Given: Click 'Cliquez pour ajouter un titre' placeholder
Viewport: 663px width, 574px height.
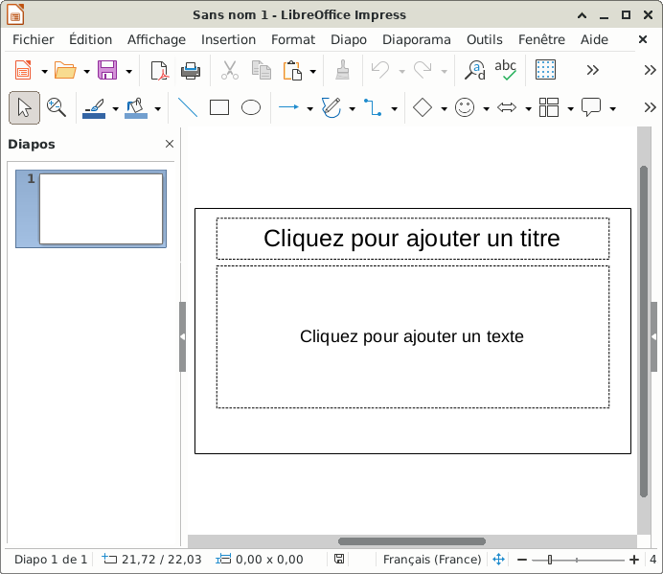Looking at the screenshot, I should [x=412, y=239].
